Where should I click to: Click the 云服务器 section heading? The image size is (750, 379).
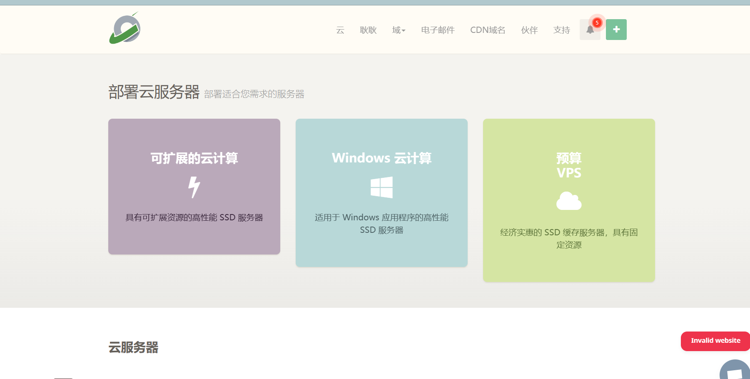[133, 347]
